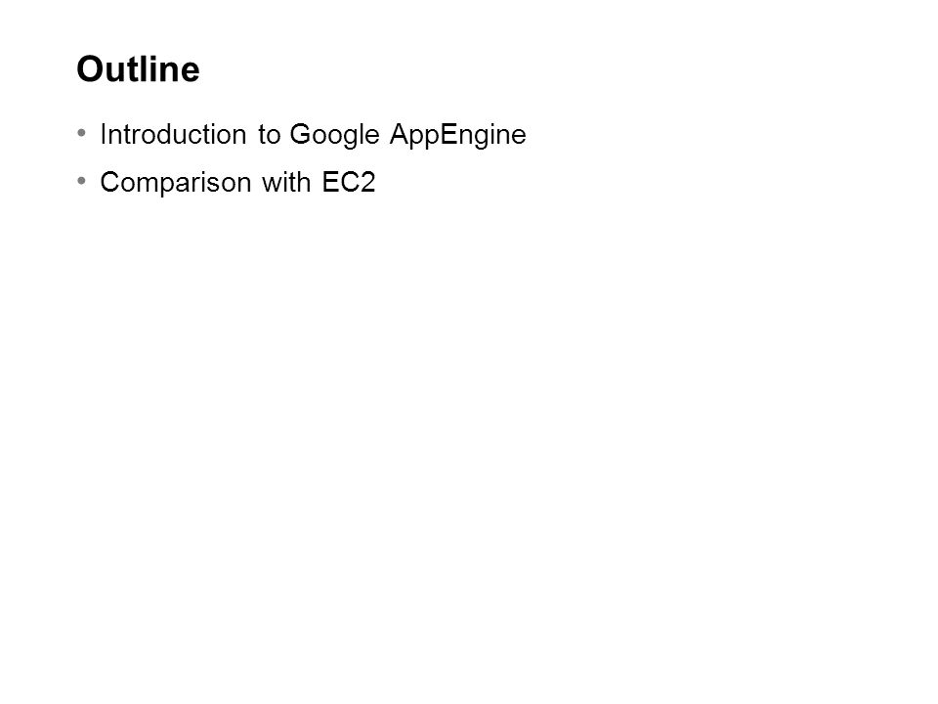Click the final letter e of Outline
Screen dimensions: 938x704
(192, 72)
